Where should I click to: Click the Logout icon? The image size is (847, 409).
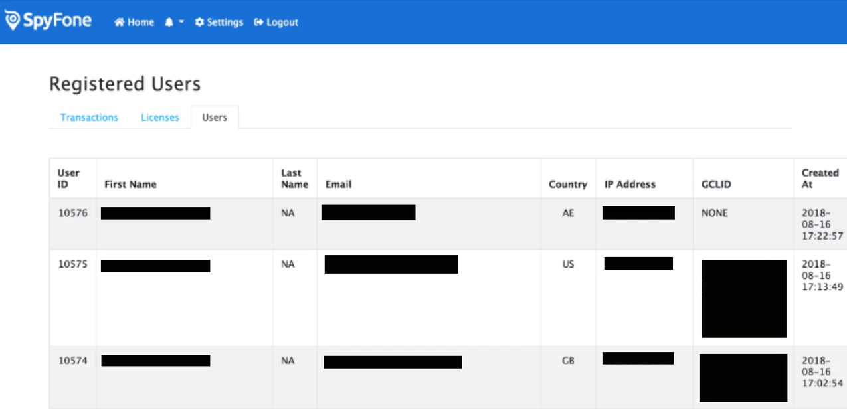click(259, 23)
